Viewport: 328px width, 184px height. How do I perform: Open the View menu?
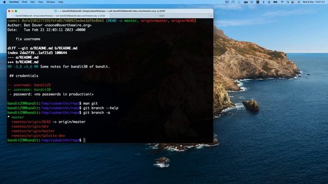[x=40, y=2]
